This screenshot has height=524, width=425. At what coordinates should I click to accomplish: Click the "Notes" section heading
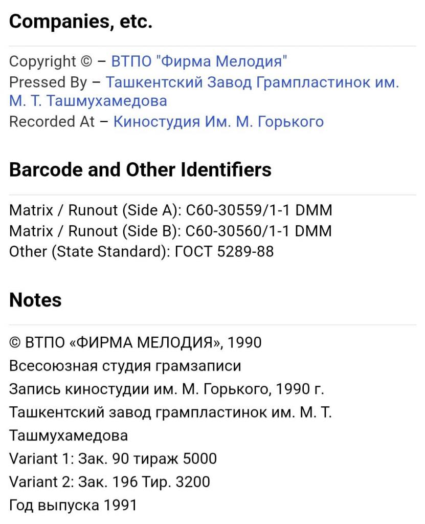[x=35, y=300]
